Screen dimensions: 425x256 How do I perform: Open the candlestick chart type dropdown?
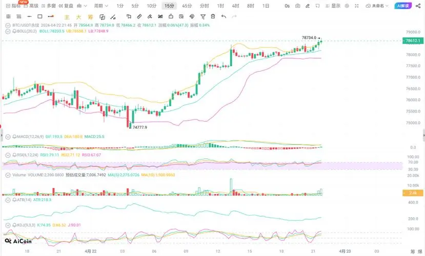82,6
